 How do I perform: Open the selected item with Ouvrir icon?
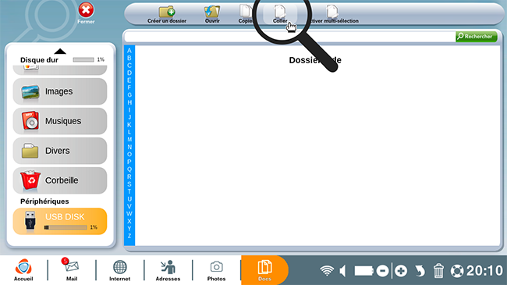point(212,12)
